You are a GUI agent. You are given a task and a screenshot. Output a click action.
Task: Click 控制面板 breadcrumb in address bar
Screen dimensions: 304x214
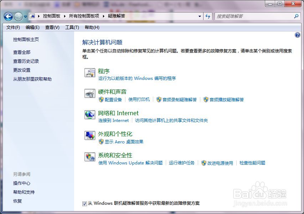tap(52, 16)
